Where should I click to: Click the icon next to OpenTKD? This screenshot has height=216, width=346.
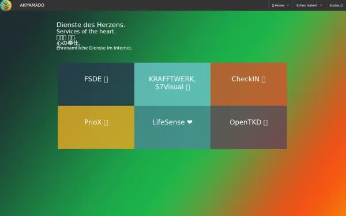[266, 122]
